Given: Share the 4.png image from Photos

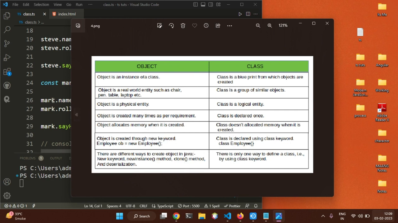Looking at the screenshot, I should (x=218, y=26).
